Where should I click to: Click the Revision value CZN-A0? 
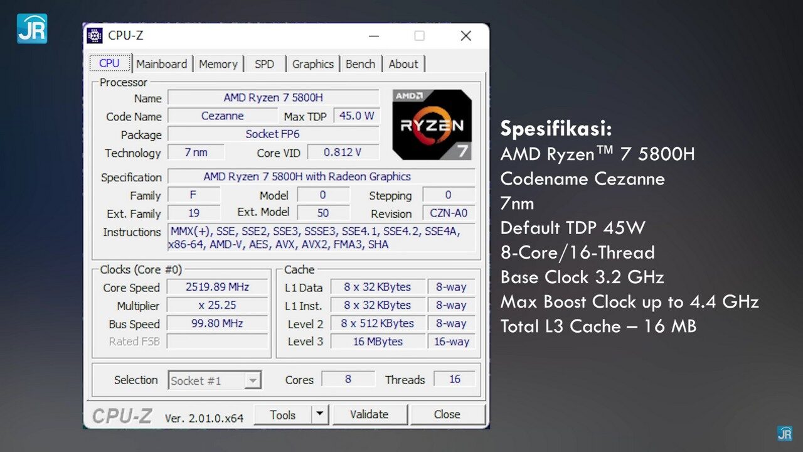449,213
